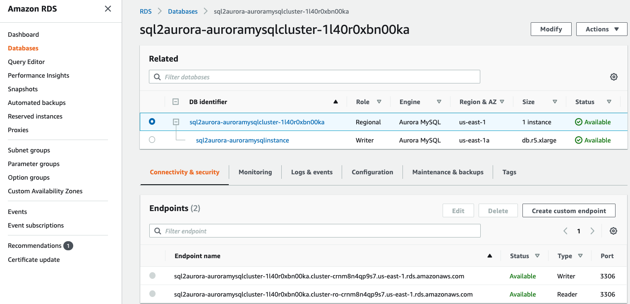Switch to the Monitoring tab
The width and height of the screenshot is (630, 304).
(255, 172)
